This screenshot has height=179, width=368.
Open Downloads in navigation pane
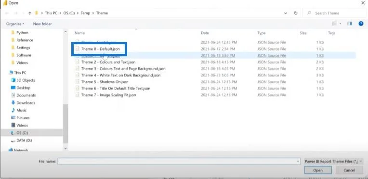pos(26,103)
